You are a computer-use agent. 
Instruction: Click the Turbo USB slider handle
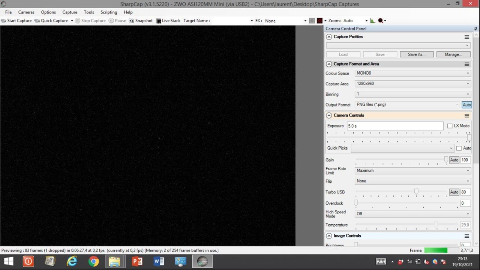click(x=416, y=192)
